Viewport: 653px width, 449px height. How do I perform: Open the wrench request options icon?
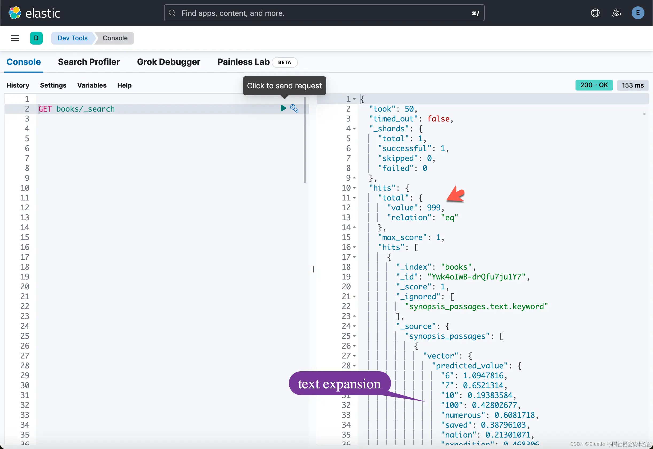tap(294, 108)
